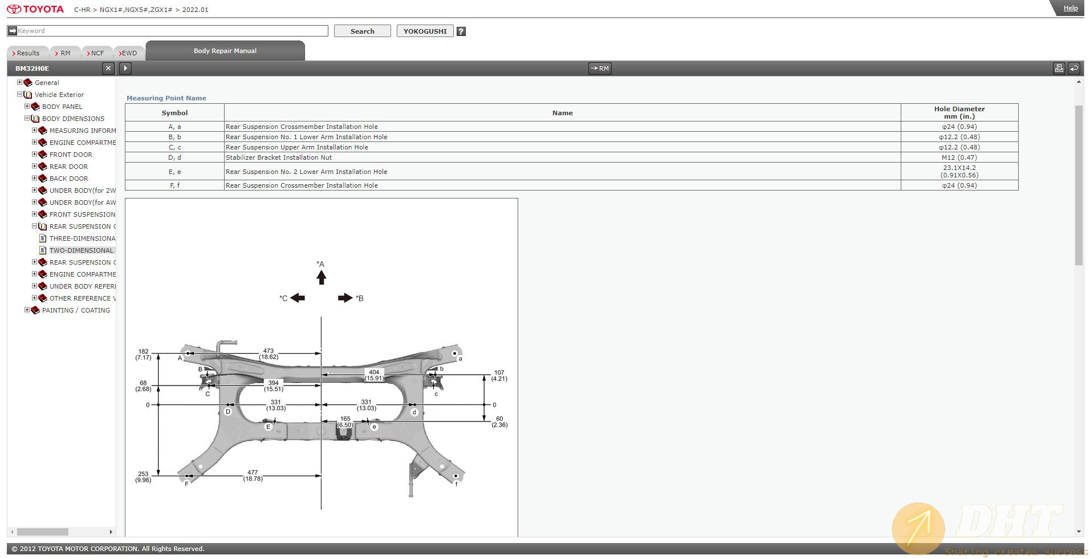
Task: Open the TWO-DIMENSIONAL document page
Action: (x=81, y=250)
